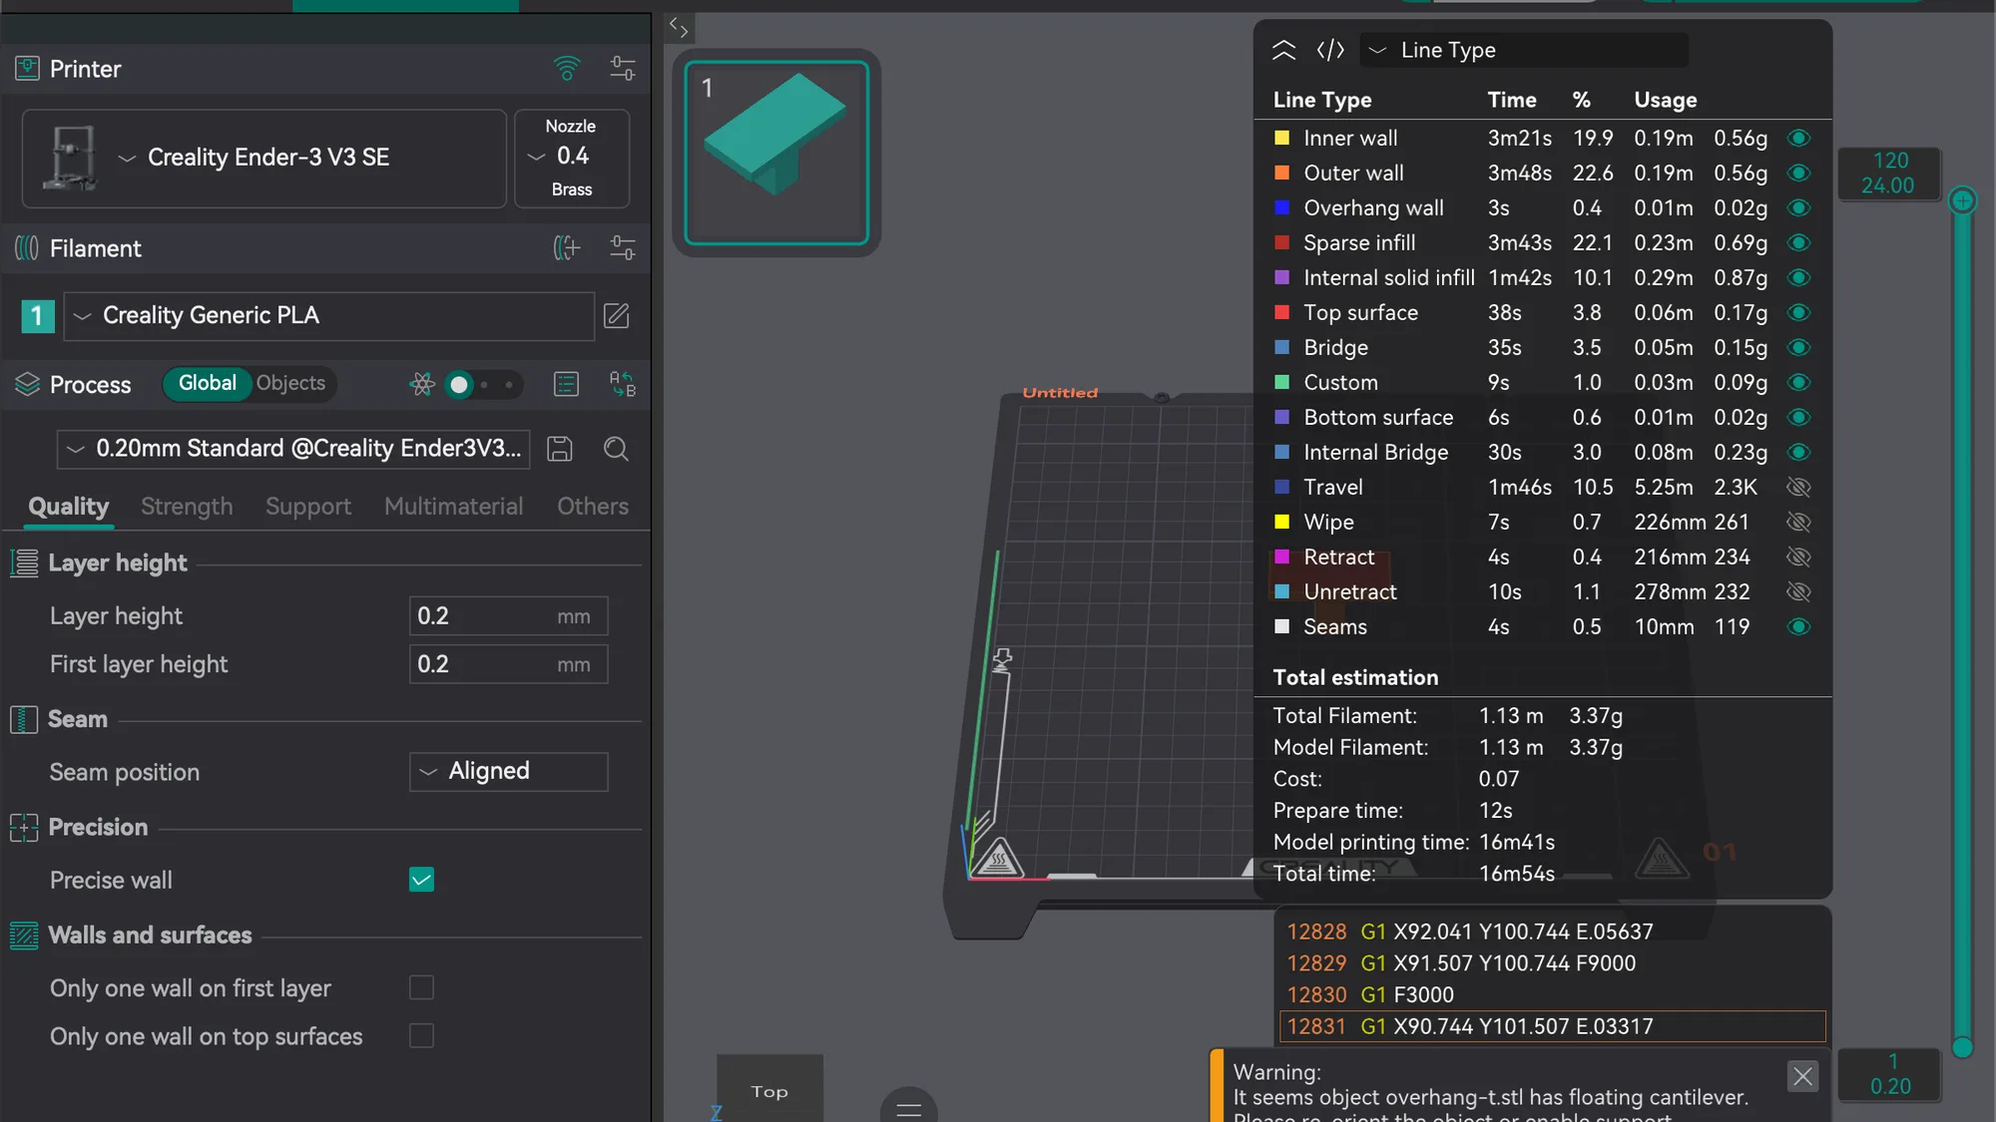Show Retract points in preview
The height and width of the screenshot is (1122, 1996).
(x=1798, y=557)
